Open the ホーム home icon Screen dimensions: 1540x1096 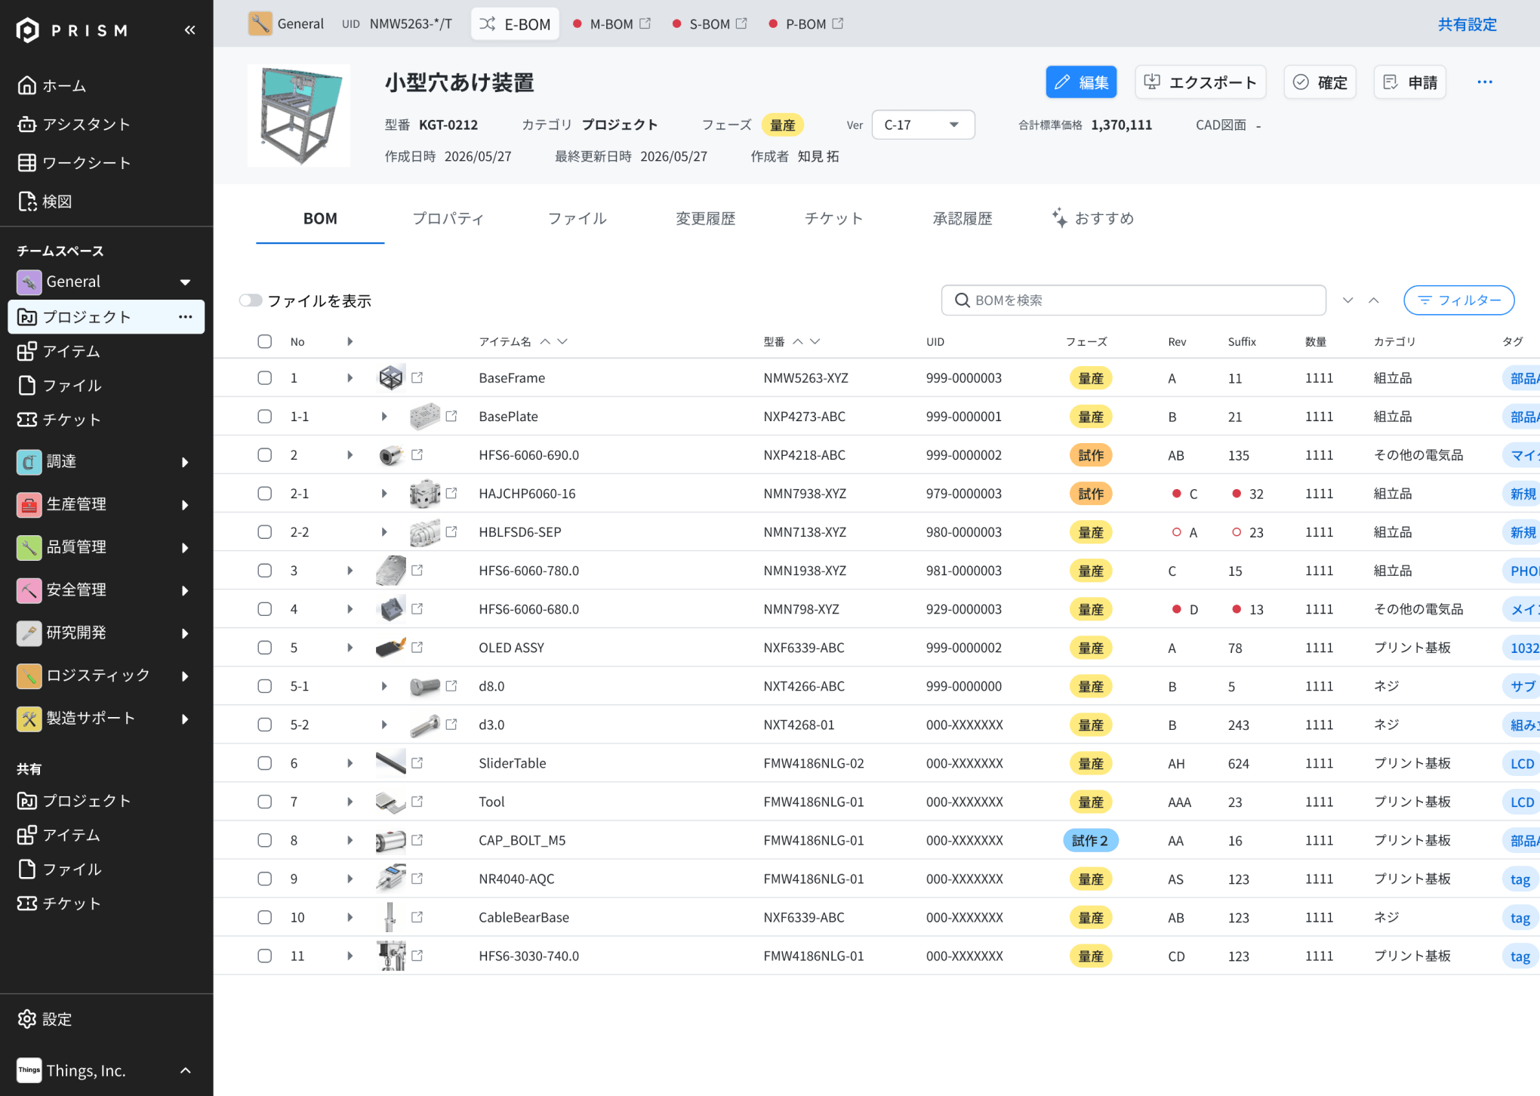point(27,85)
